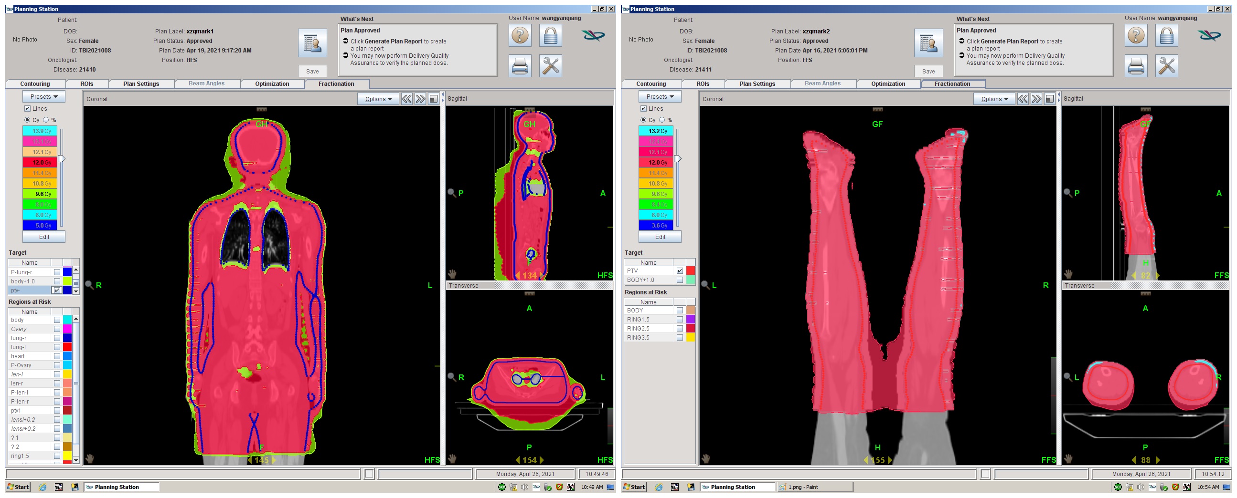Click previous-slice double arrow in right Coronal view
Screen dimensions: 1237x498
coord(1023,99)
